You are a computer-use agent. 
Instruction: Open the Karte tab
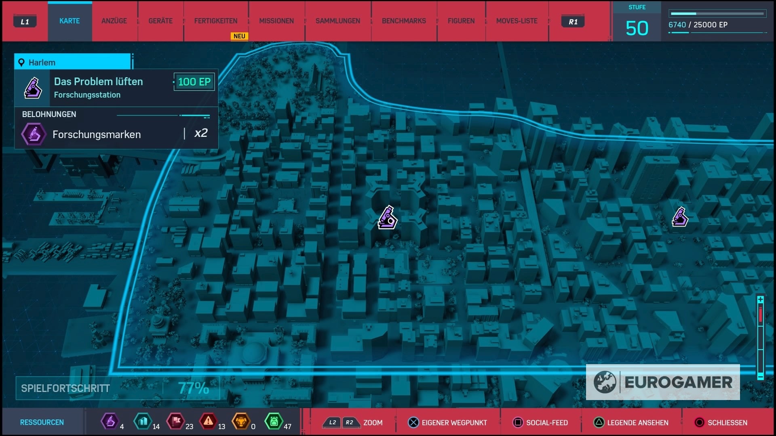coord(70,21)
